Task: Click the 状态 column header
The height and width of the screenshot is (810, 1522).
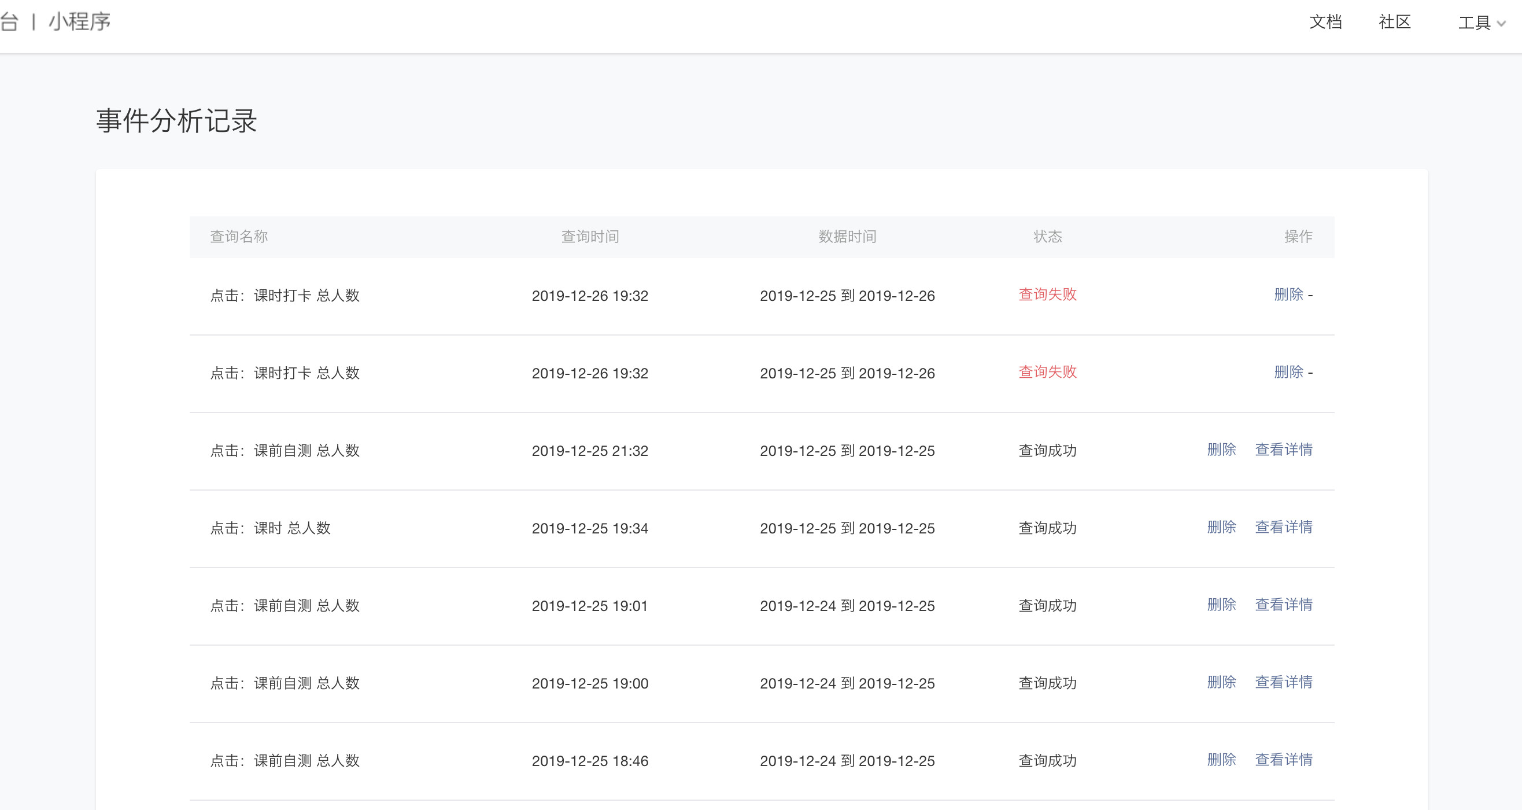Action: tap(1047, 237)
